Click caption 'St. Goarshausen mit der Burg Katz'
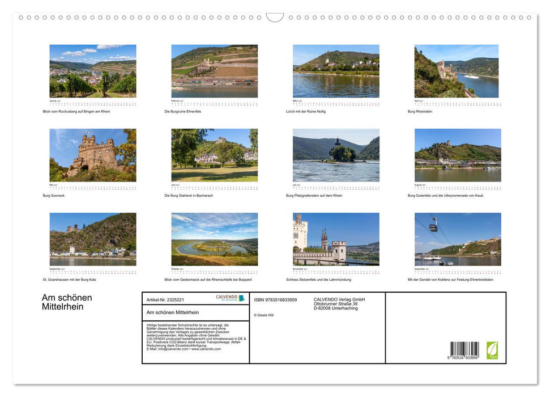 point(70,280)
